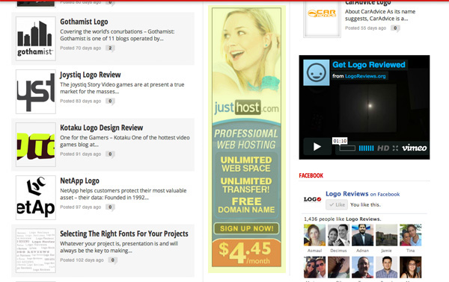Visit LogoReviews.org link in the video
Viewport: 449px width, 282px height.
pos(365,76)
